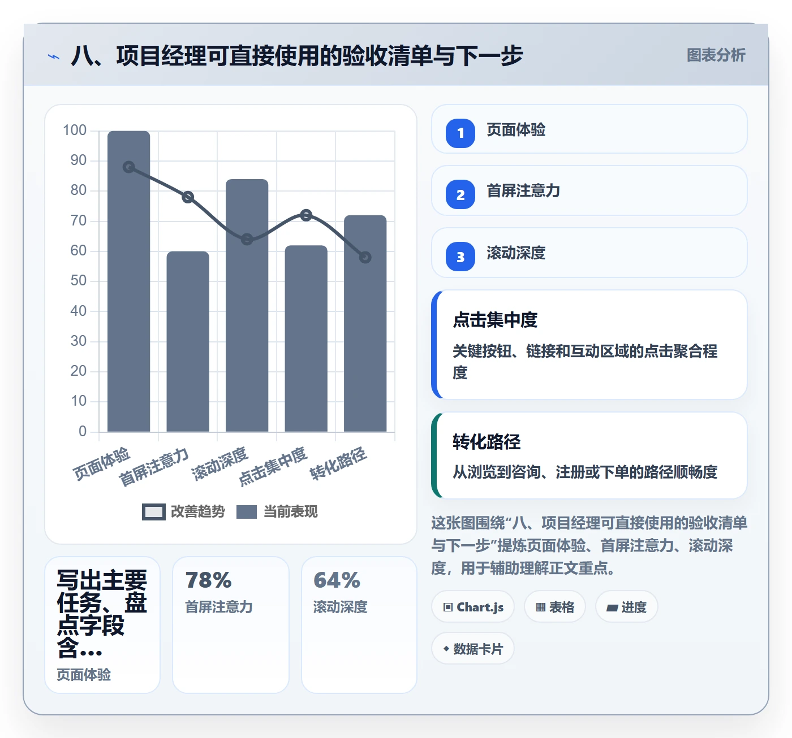Viewport: 792px width, 738px height.
Task: Select the 页面体验 list item
Action: click(589, 129)
